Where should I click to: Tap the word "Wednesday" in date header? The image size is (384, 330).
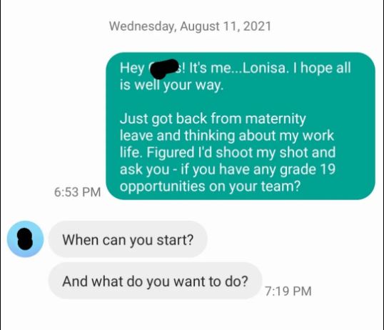point(143,26)
